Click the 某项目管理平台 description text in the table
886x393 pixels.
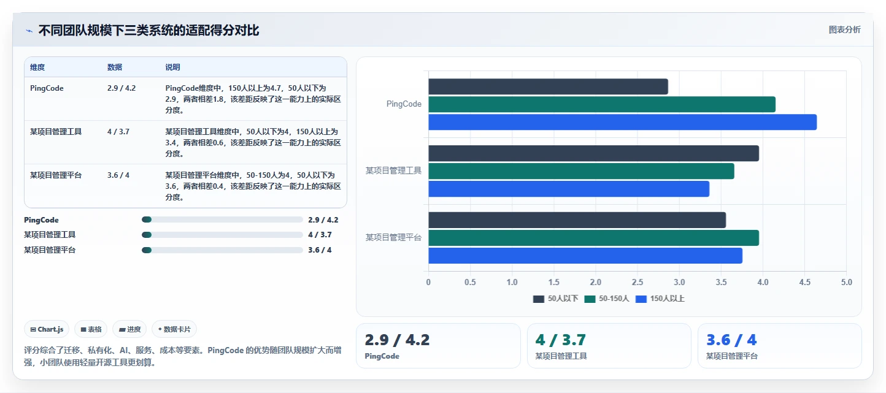click(x=253, y=186)
